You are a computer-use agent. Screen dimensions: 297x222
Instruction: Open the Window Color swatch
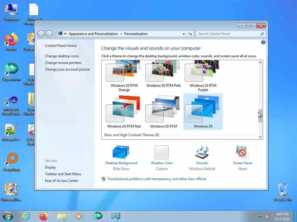[161, 152]
